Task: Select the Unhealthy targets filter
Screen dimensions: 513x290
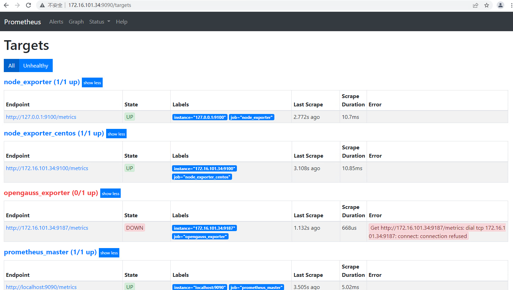Action: coord(36,65)
